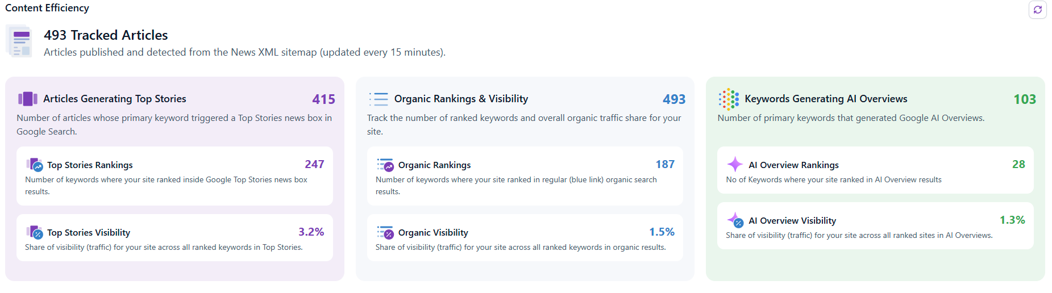The height and width of the screenshot is (293, 1052).
Task: Click the 415 Top Stories count
Action: pyautogui.click(x=323, y=99)
